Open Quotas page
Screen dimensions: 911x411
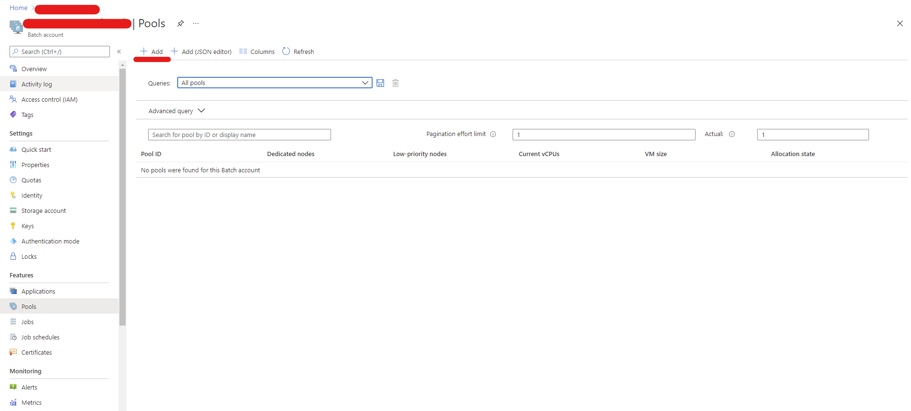tap(59, 180)
